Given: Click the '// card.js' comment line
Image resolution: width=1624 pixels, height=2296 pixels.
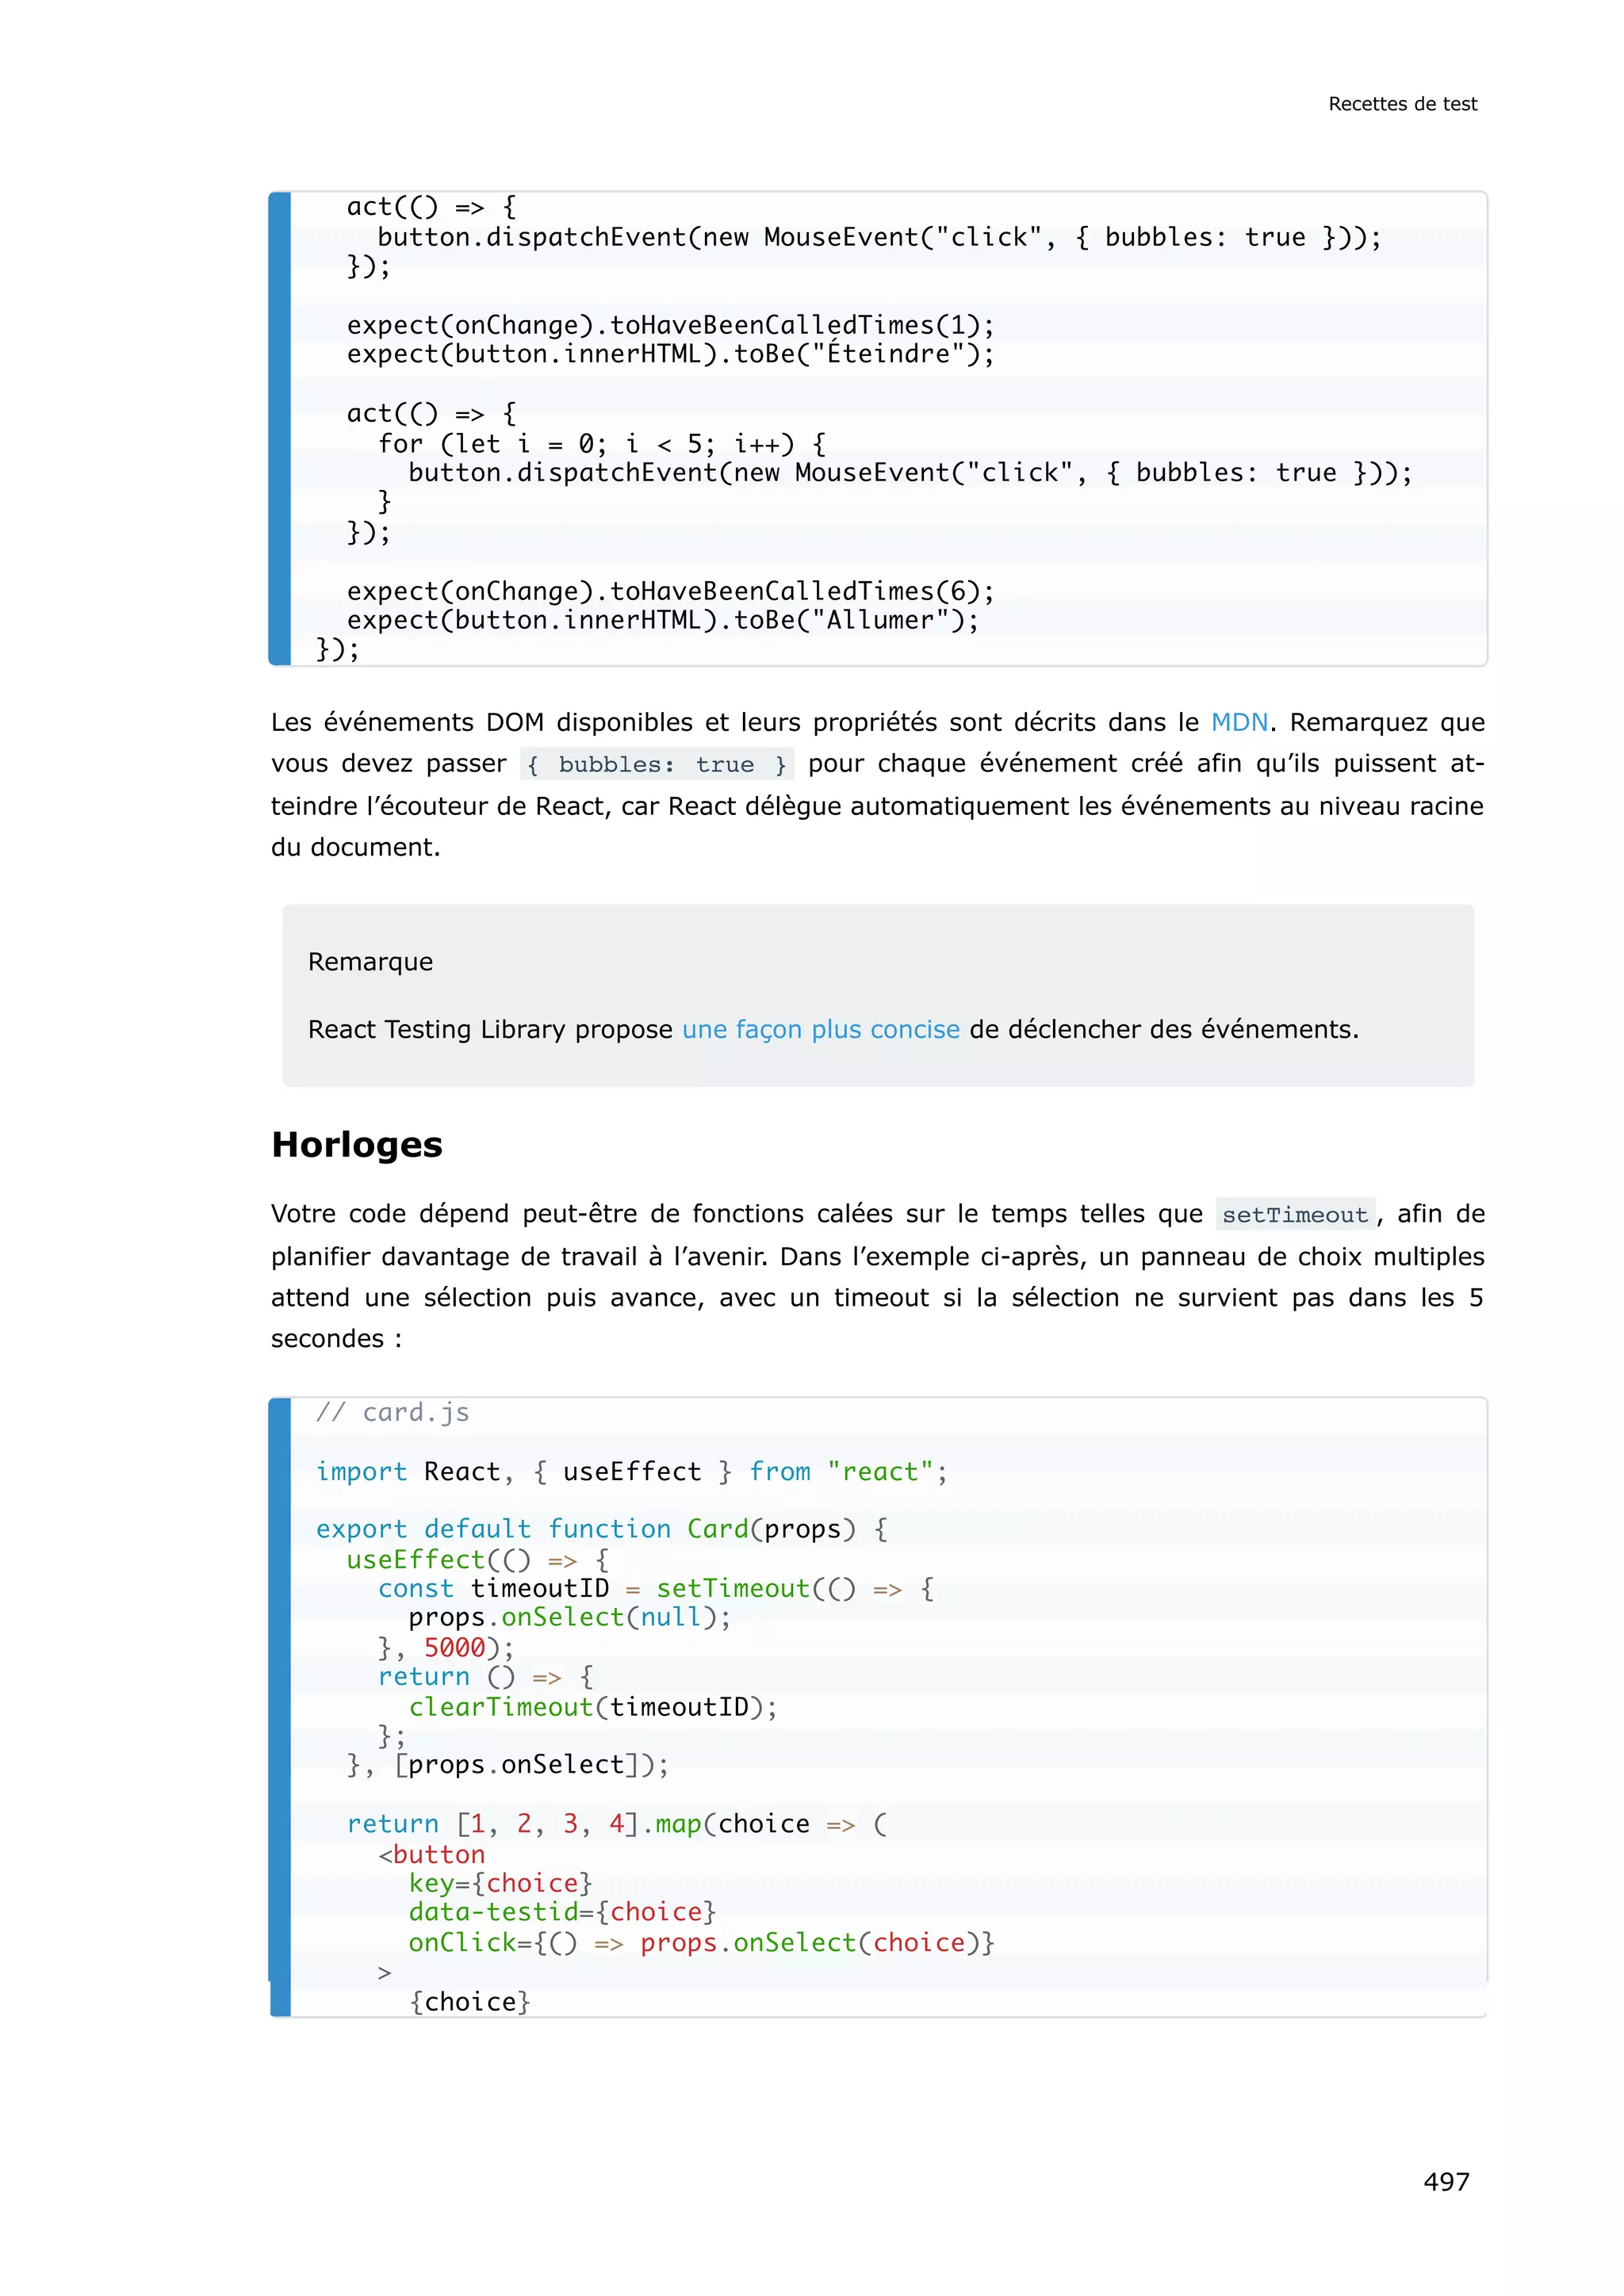Looking at the screenshot, I should click(x=392, y=1413).
